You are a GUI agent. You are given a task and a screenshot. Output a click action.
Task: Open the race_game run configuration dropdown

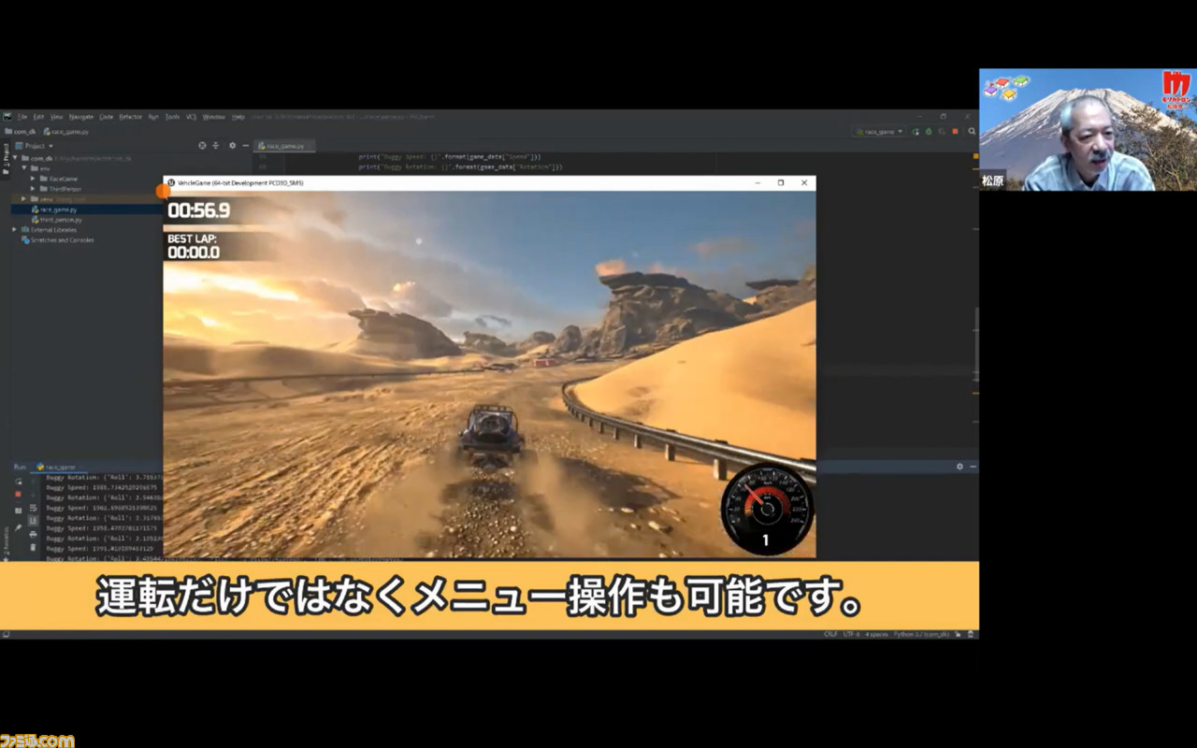[x=880, y=132]
